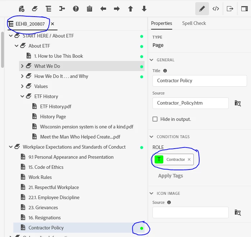This screenshot has height=237, width=251.
Task: Move item left with left arrow
Action: 103,9
